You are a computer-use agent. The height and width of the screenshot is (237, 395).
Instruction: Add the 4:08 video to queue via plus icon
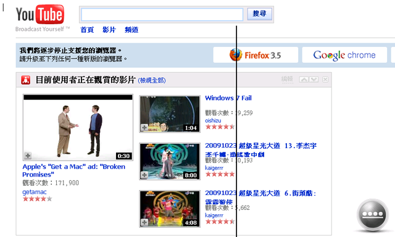click(x=144, y=222)
